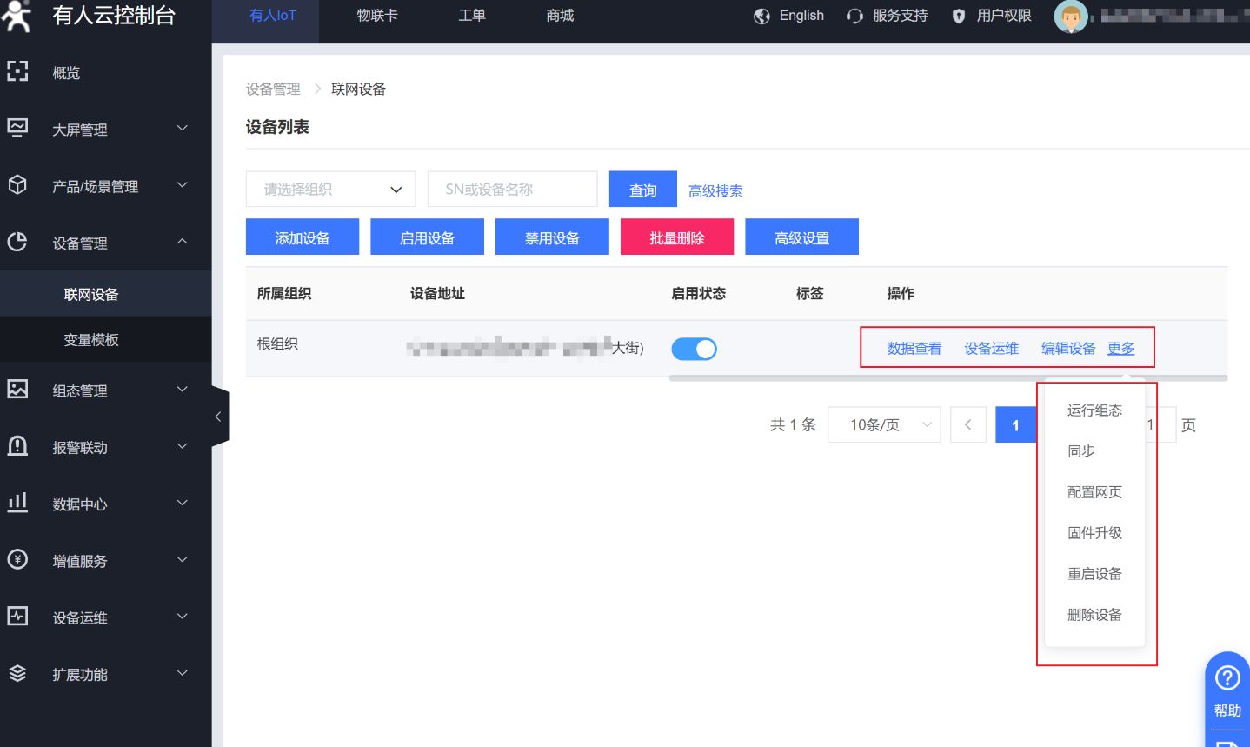This screenshot has width=1250, height=747.
Task: Open the advanced search (高级搜索) link
Action: [x=715, y=191]
